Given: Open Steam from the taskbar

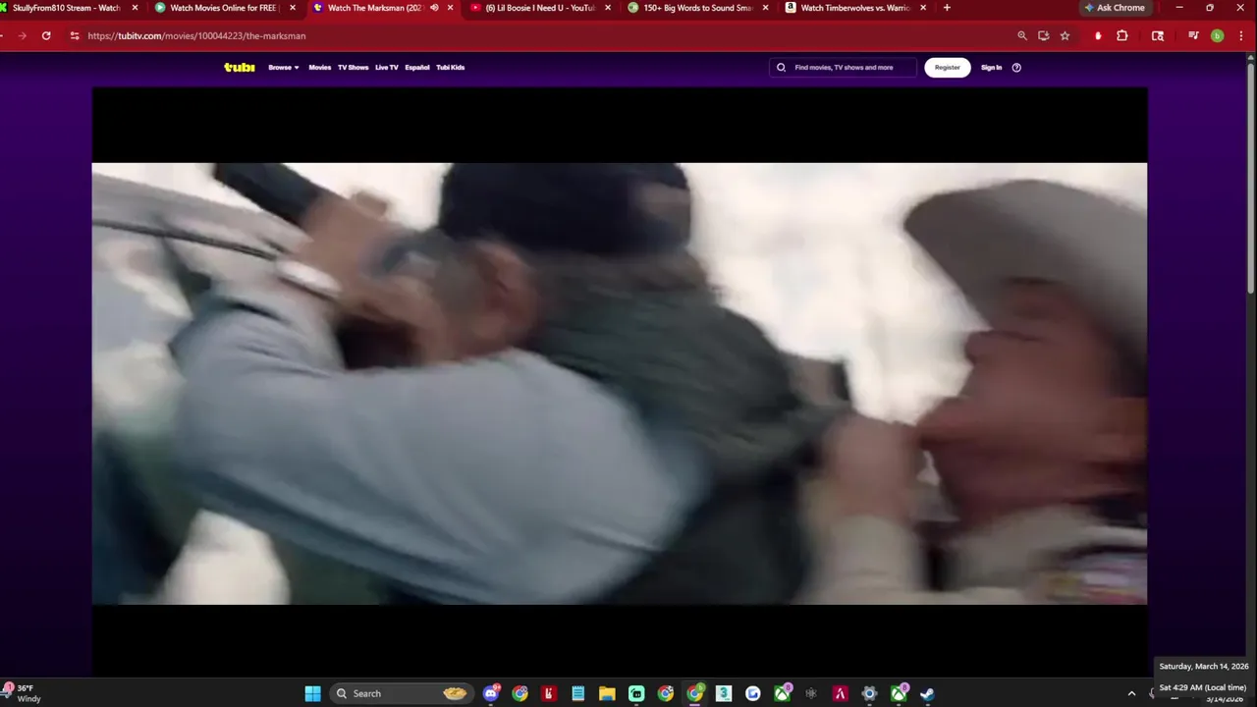Looking at the screenshot, I should [927, 693].
